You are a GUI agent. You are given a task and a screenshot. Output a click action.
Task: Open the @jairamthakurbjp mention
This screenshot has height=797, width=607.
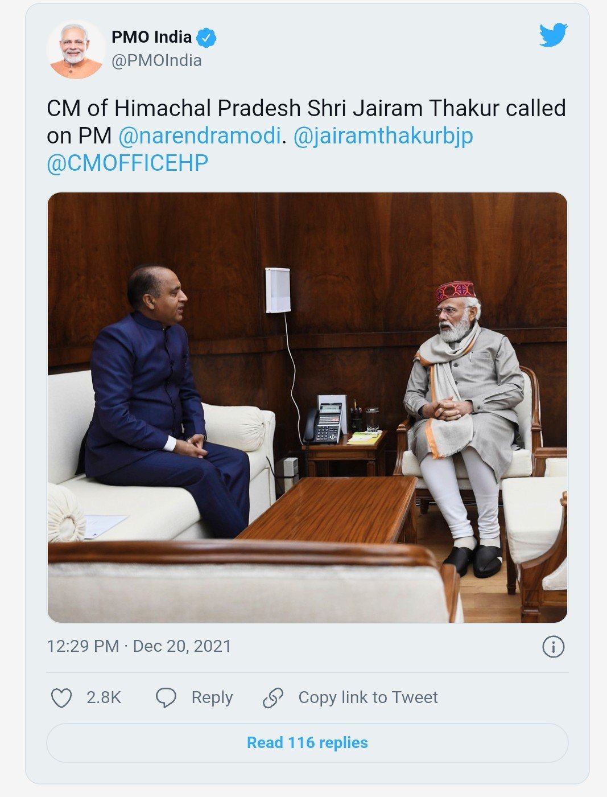[x=383, y=136]
